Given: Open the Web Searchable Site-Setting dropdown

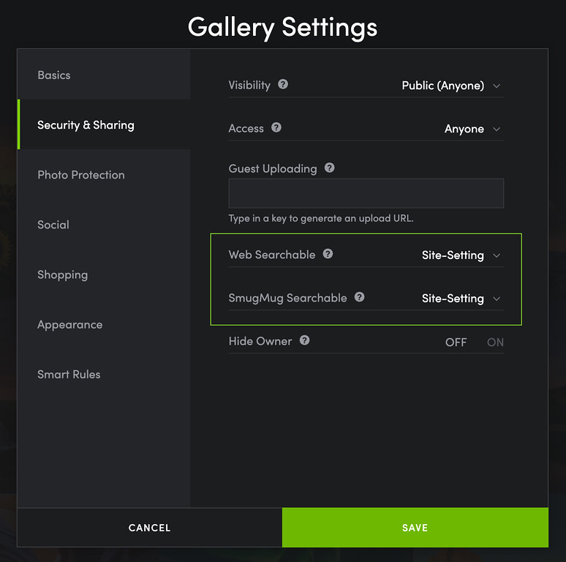Looking at the screenshot, I should click(x=461, y=255).
